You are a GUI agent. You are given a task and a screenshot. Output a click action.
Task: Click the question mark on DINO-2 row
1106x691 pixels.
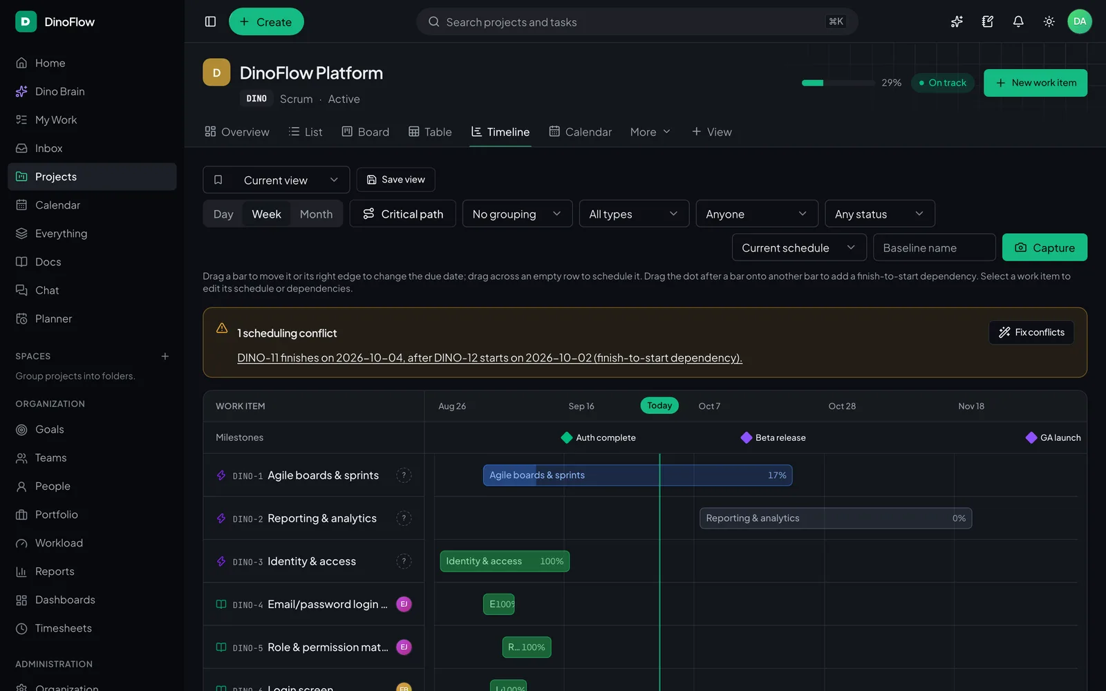click(x=404, y=518)
